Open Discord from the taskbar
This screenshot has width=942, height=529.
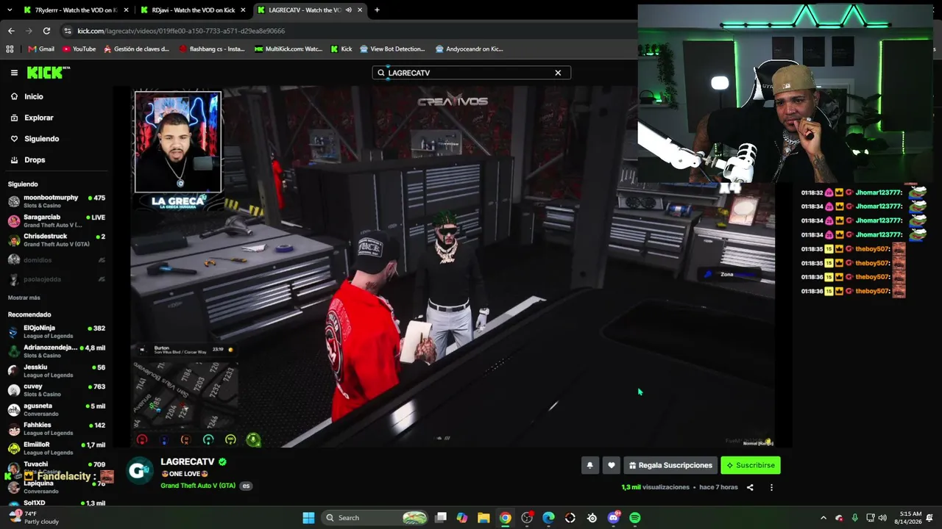coord(614,518)
